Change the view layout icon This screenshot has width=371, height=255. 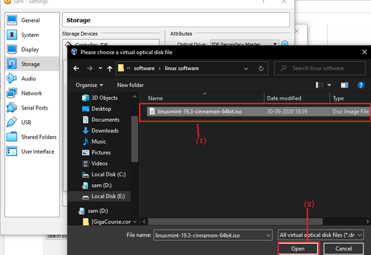319,85
